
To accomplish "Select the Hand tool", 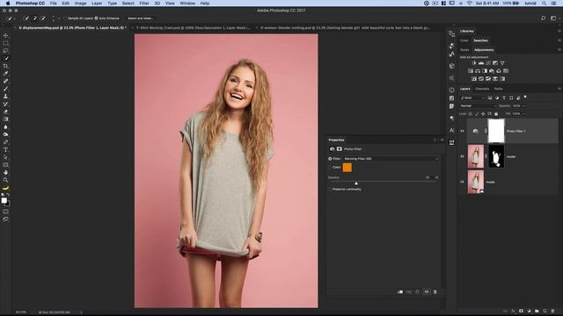I will tap(6, 172).
